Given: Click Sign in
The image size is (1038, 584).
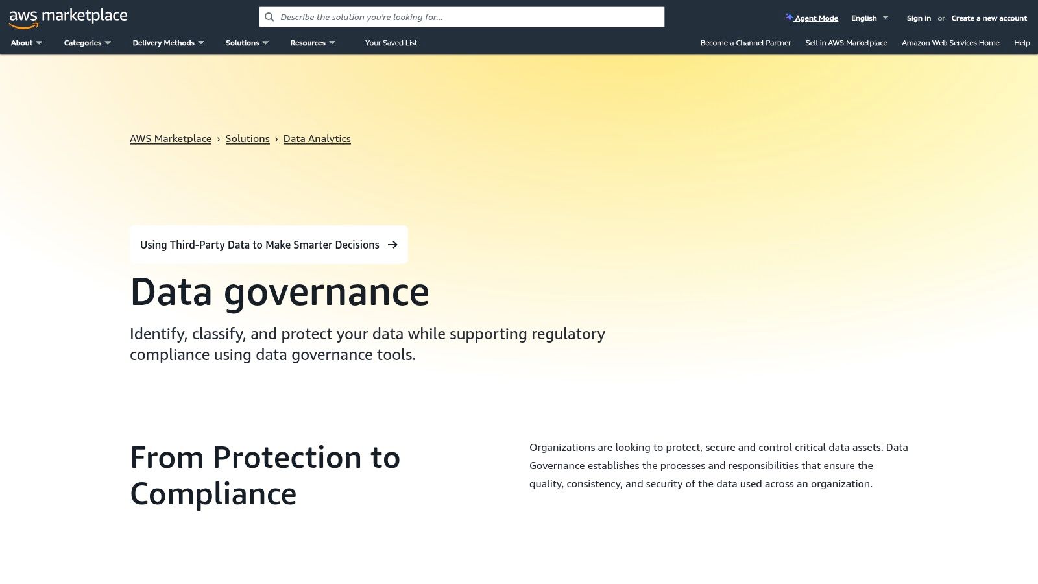Looking at the screenshot, I should [919, 18].
